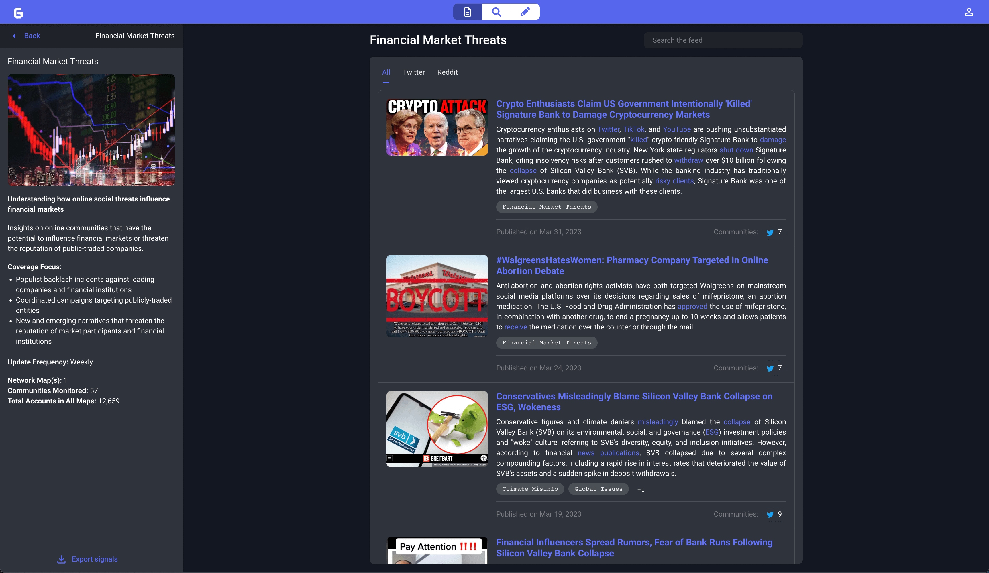Click the Export signals download icon
The width and height of the screenshot is (989, 573).
[x=62, y=559]
